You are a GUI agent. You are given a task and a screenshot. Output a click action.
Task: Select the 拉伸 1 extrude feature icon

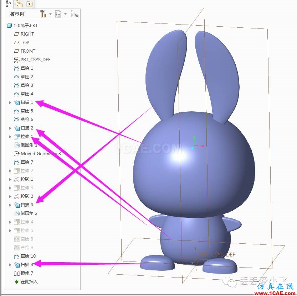(x=17, y=137)
